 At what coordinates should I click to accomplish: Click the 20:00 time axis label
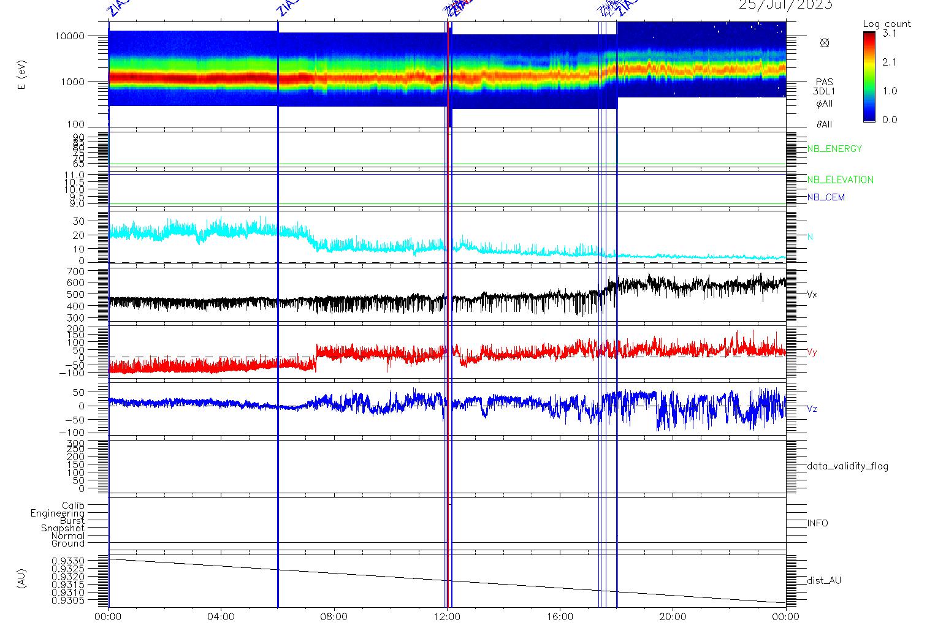(673, 616)
